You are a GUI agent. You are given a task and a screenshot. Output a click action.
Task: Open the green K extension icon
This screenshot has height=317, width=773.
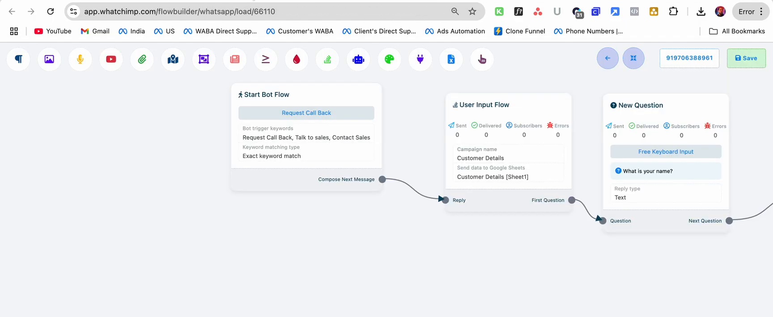pos(499,12)
